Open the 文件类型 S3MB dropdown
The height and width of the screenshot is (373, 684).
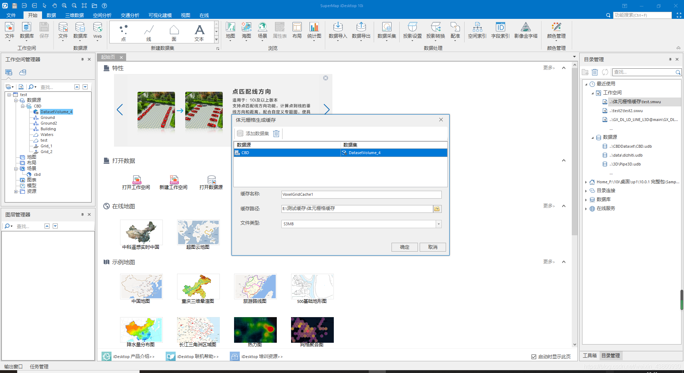pyautogui.click(x=439, y=224)
